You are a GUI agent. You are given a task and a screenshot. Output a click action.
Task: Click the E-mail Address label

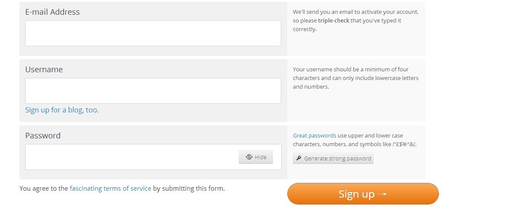tap(52, 12)
